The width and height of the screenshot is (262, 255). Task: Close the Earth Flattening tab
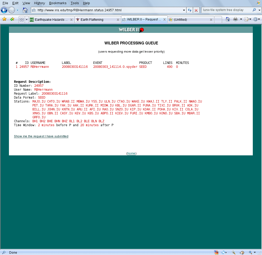point(118,20)
